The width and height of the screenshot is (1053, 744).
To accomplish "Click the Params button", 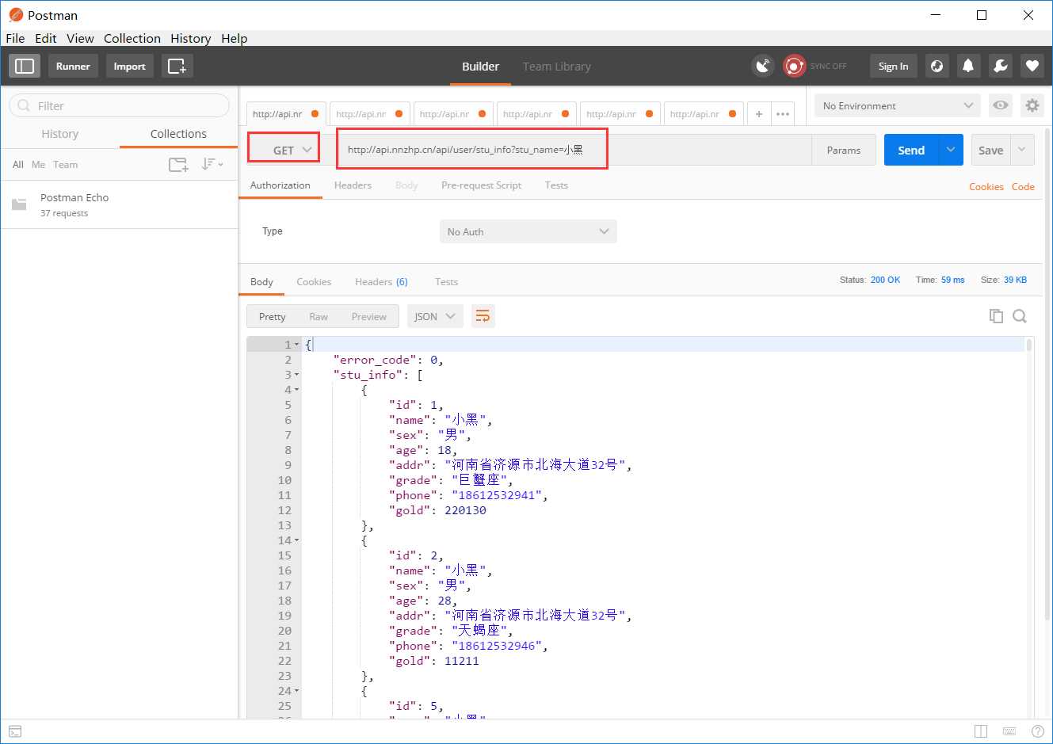I will click(843, 150).
